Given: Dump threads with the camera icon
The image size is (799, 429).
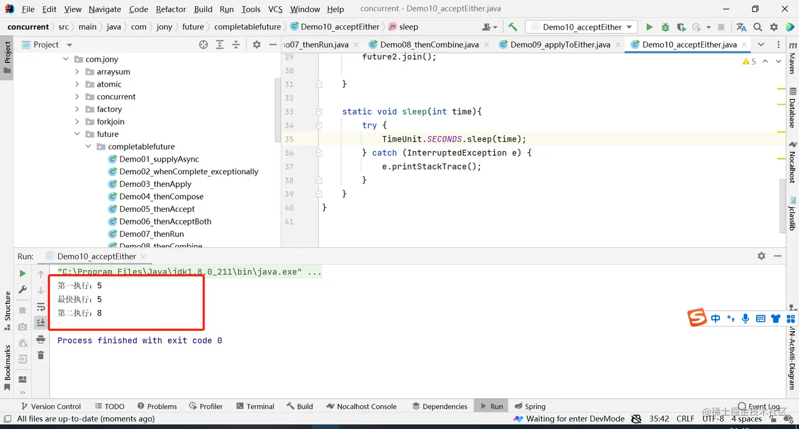Looking at the screenshot, I should coord(23,327).
